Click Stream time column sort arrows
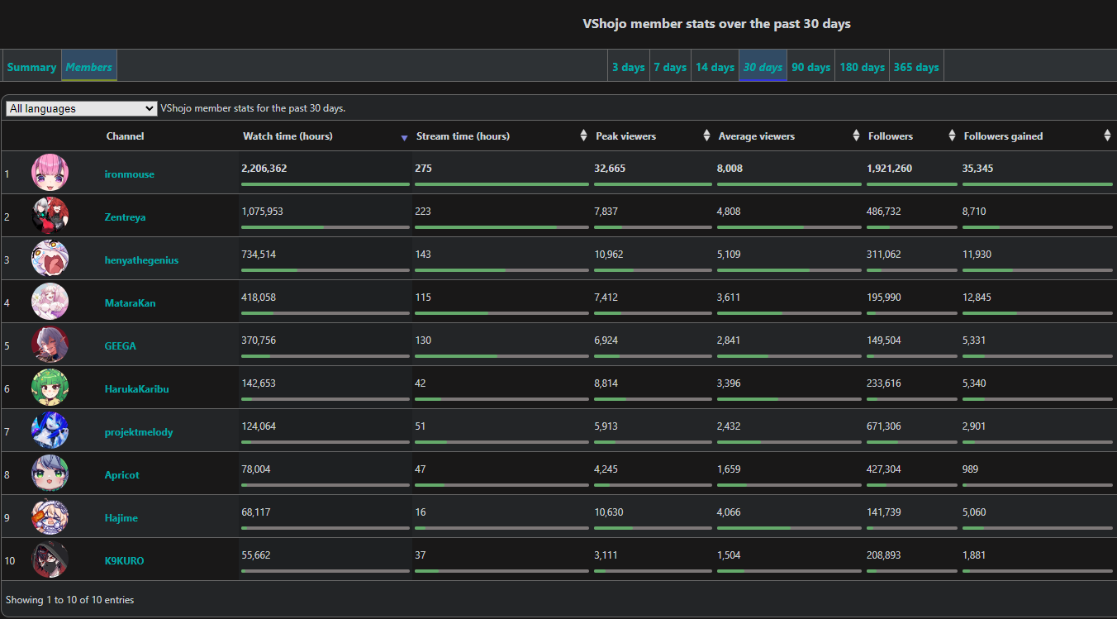1117x619 pixels. [x=584, y=136]
